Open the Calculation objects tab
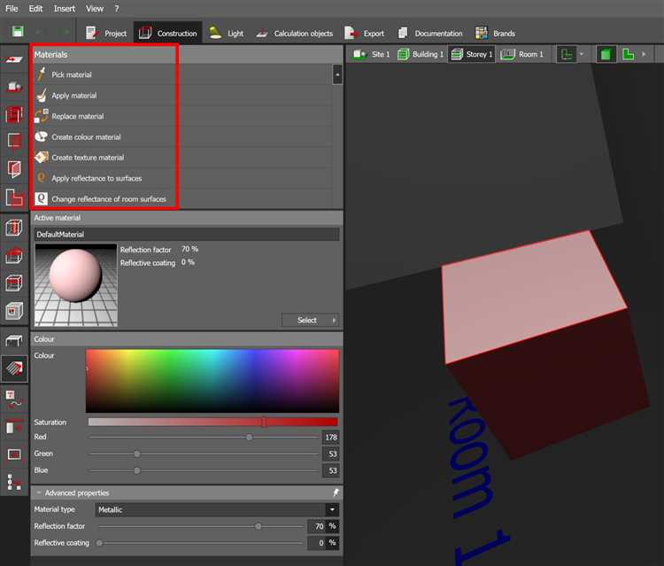 295,33
